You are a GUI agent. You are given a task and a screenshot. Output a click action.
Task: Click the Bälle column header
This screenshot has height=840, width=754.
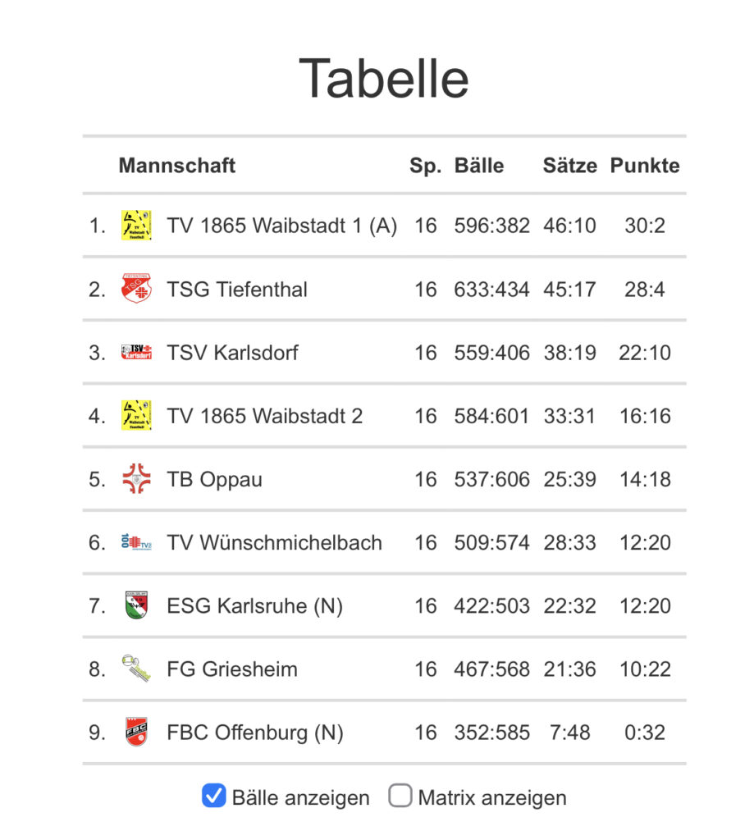(479, 166)
